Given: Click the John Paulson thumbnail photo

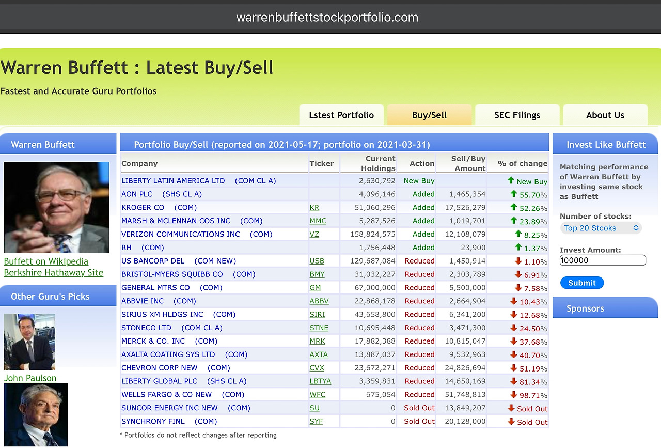Looking at the screenshot, I should 29,342.
